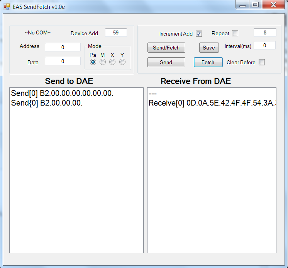Switch mode to Y
Screen dimensions: 288x268
click(x=122, y=62)
